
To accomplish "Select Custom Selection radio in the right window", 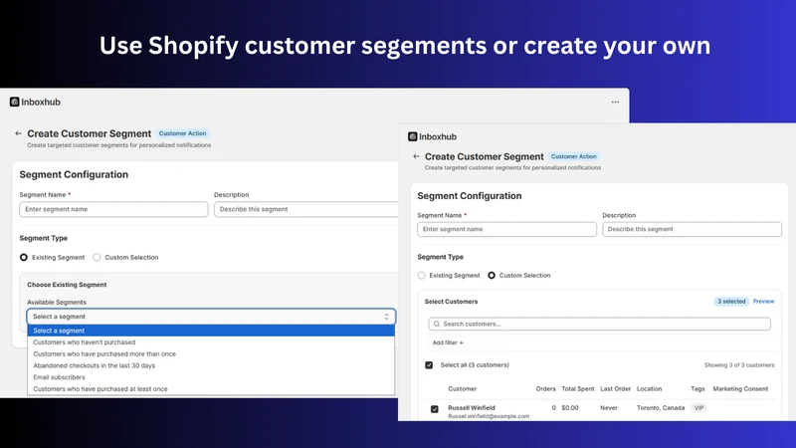I will tap(492, 276).
